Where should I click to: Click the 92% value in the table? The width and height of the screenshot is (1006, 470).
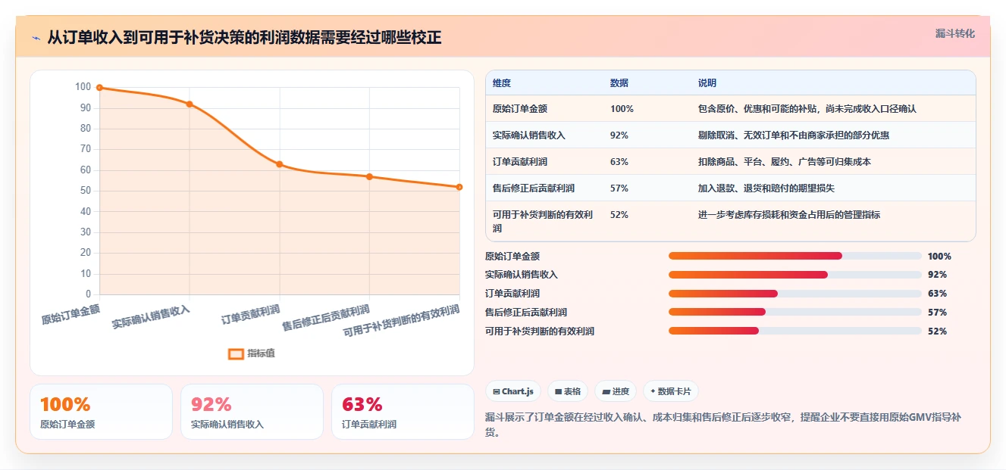pyautogui.click(x=619, y=135)
